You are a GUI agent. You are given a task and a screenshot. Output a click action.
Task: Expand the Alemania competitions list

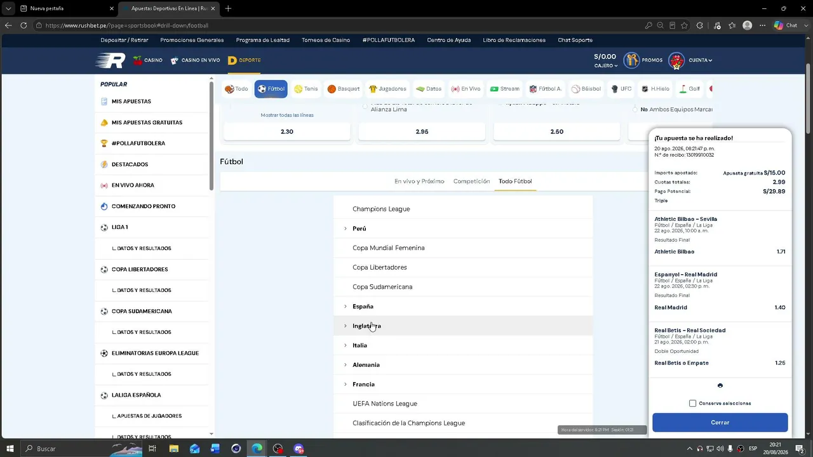[463, 365]
